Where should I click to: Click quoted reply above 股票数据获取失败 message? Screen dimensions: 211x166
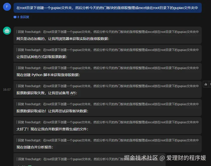(x=108, y=86)
